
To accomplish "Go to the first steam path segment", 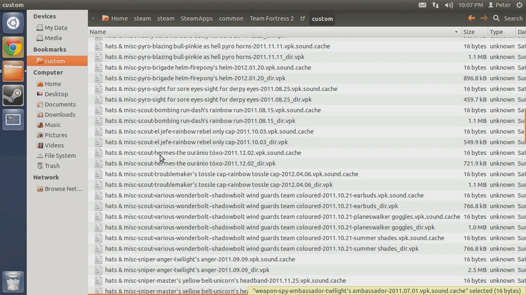I will [x=142, y=18].
